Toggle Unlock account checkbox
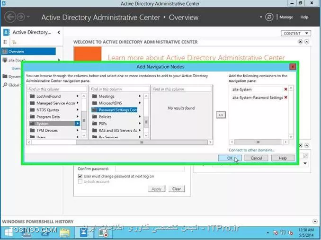This screenshot has width=321, height=240. 80,181
